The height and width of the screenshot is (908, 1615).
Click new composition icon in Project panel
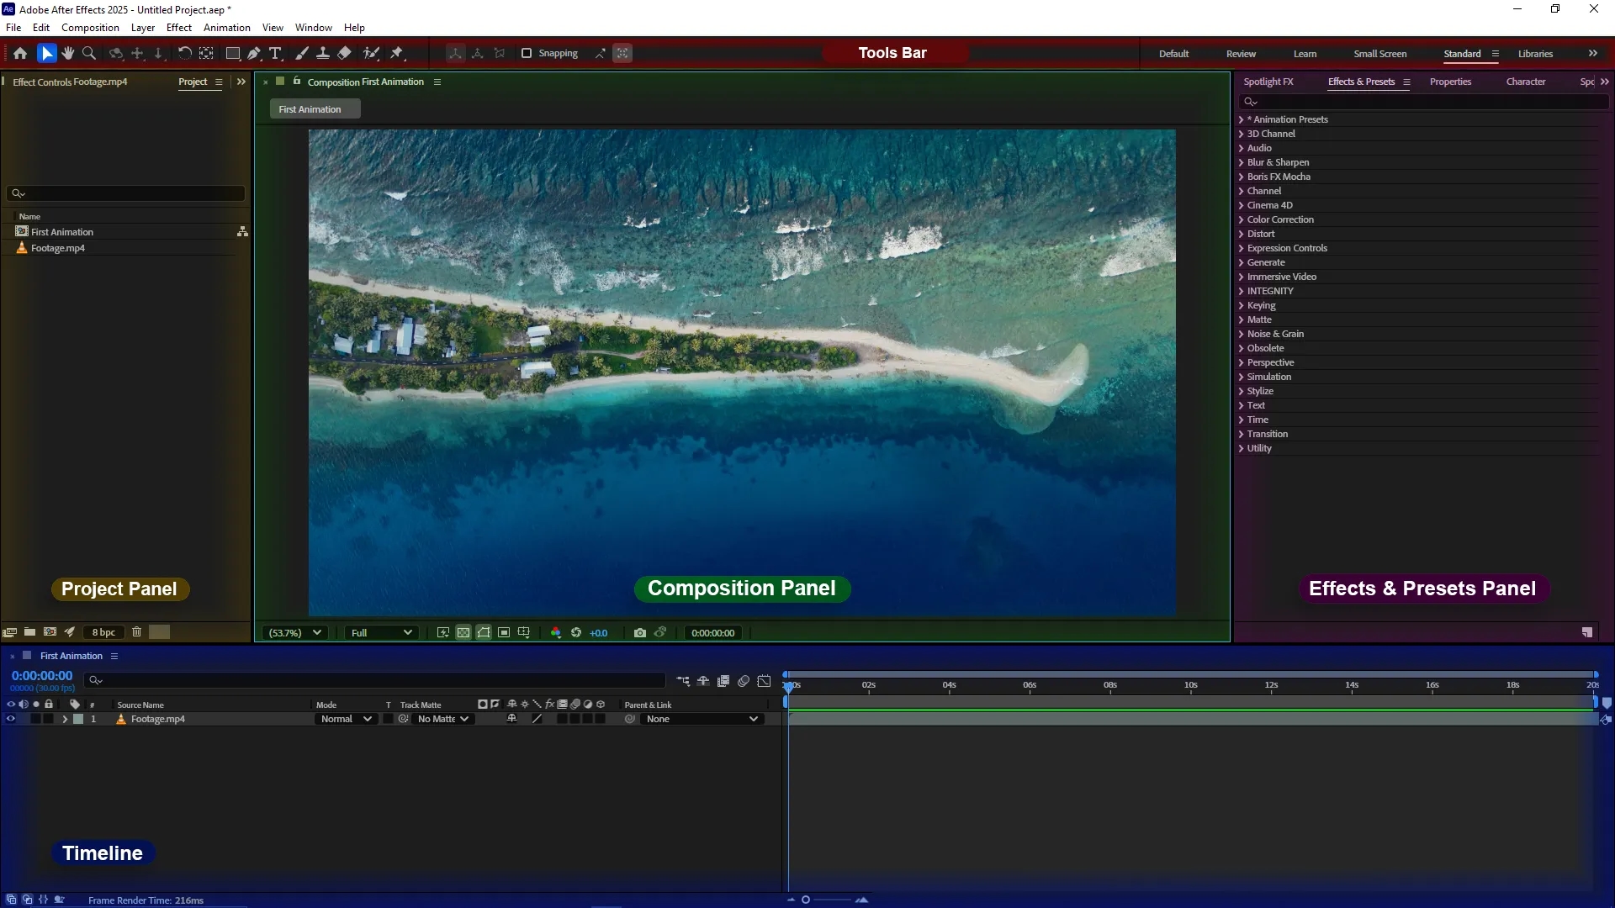[50, 632]
